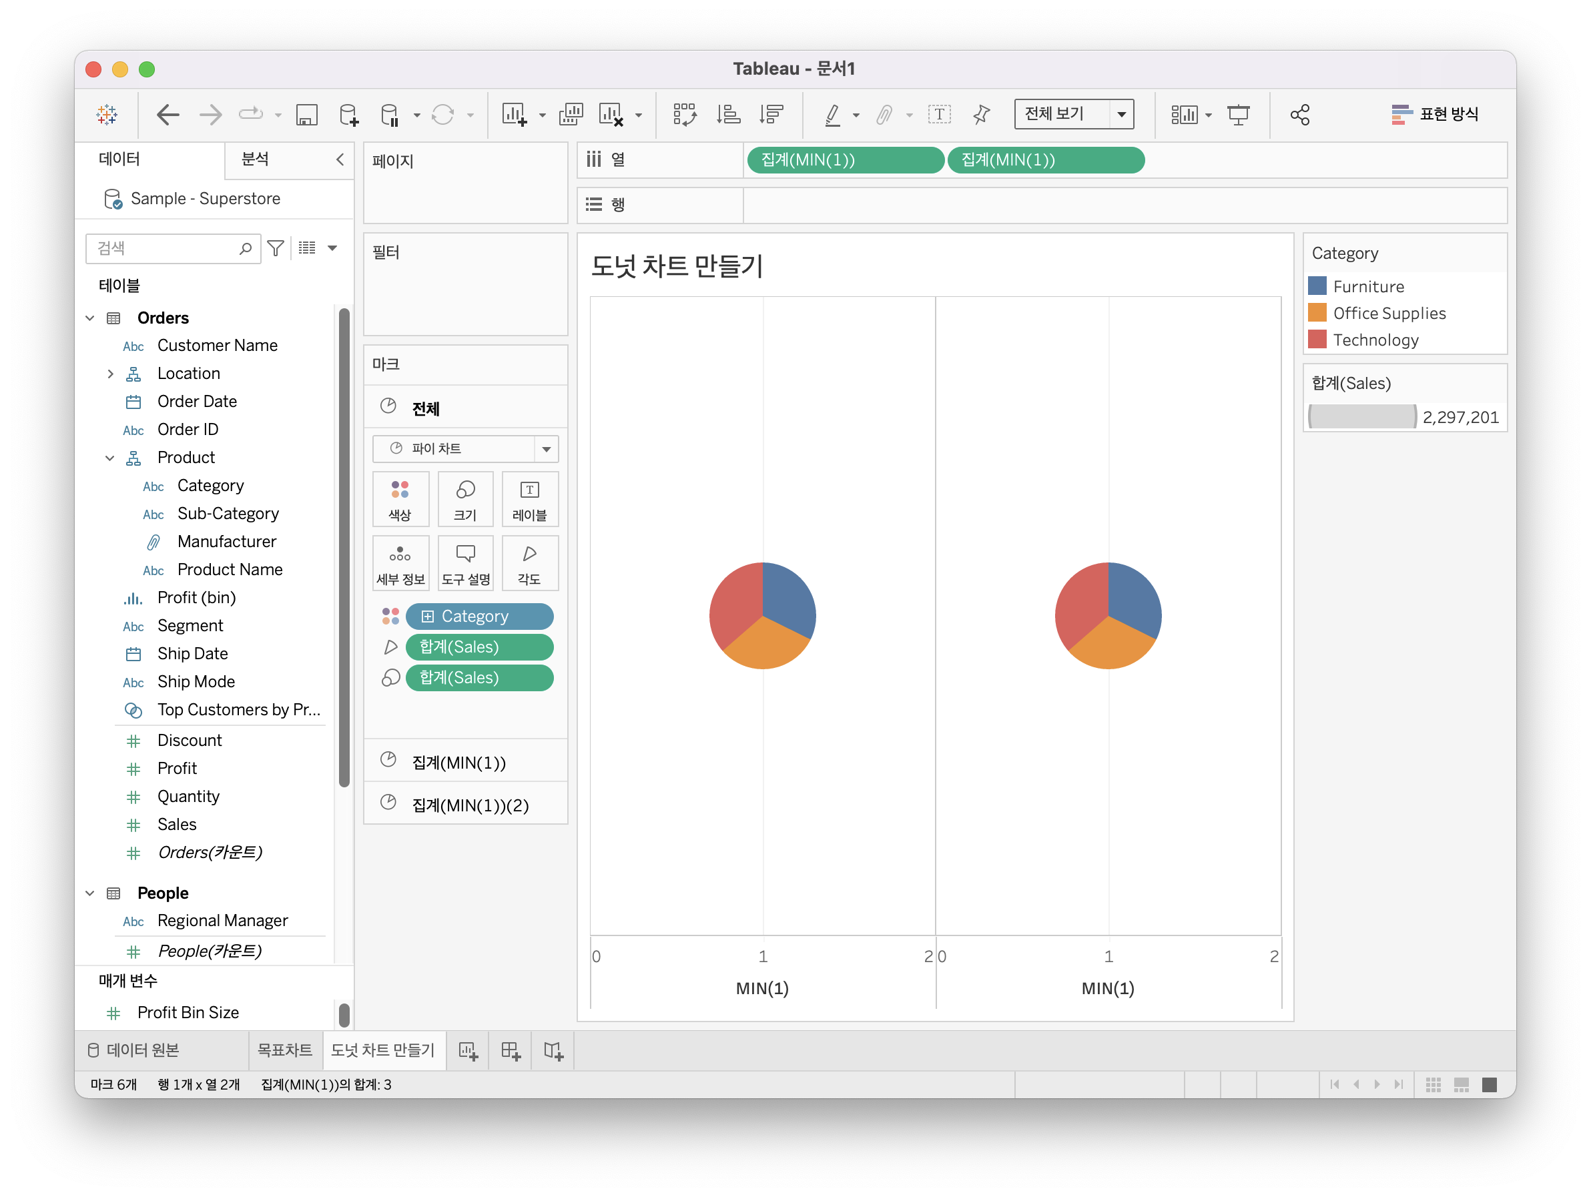This screenshot has width=1591, height=1197.
Task: Switch to the 분석 tab
Action: click(x=256, y=159)
